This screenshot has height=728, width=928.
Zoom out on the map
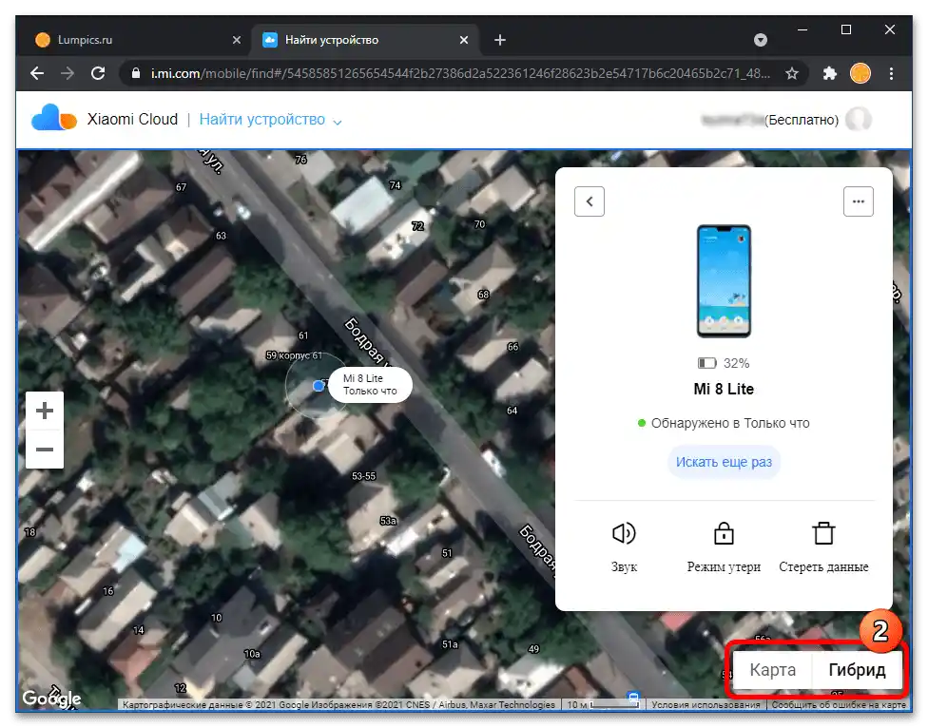pyautogui.click(x=45, y=450)
